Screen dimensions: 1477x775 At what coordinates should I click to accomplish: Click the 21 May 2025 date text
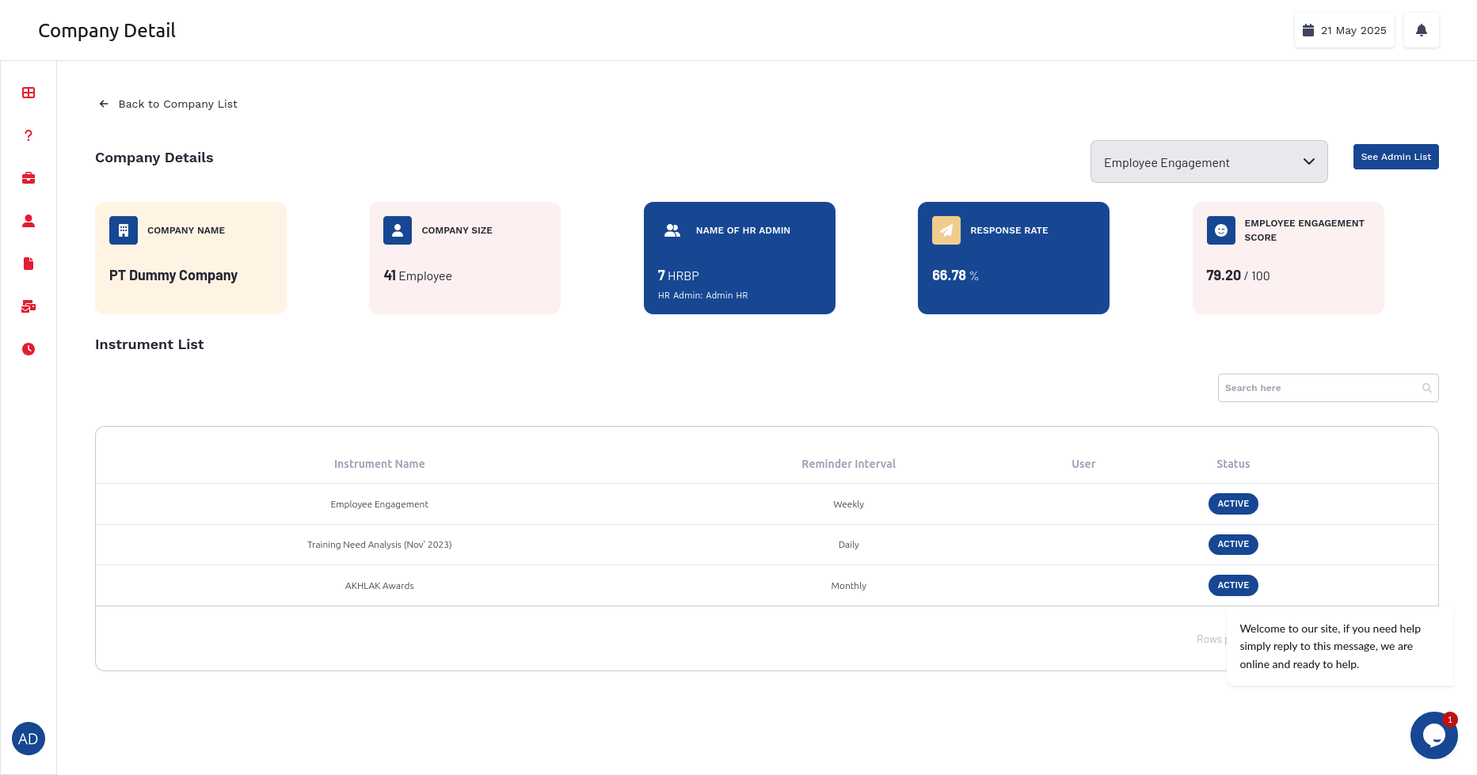(1353, 30)
